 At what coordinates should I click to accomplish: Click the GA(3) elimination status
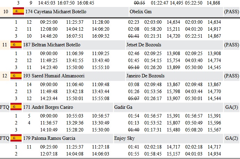pos(232,107)
